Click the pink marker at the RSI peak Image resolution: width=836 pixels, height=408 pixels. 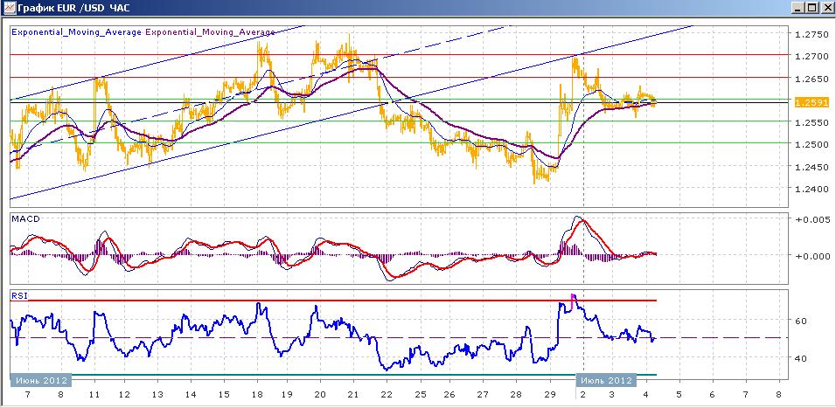(574, 298)
